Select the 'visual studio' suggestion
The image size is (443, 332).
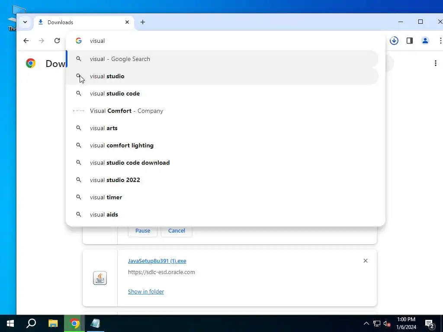[x=222, y=76]
